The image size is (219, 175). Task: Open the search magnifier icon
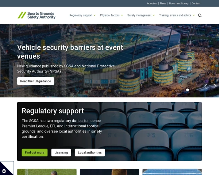200,15
